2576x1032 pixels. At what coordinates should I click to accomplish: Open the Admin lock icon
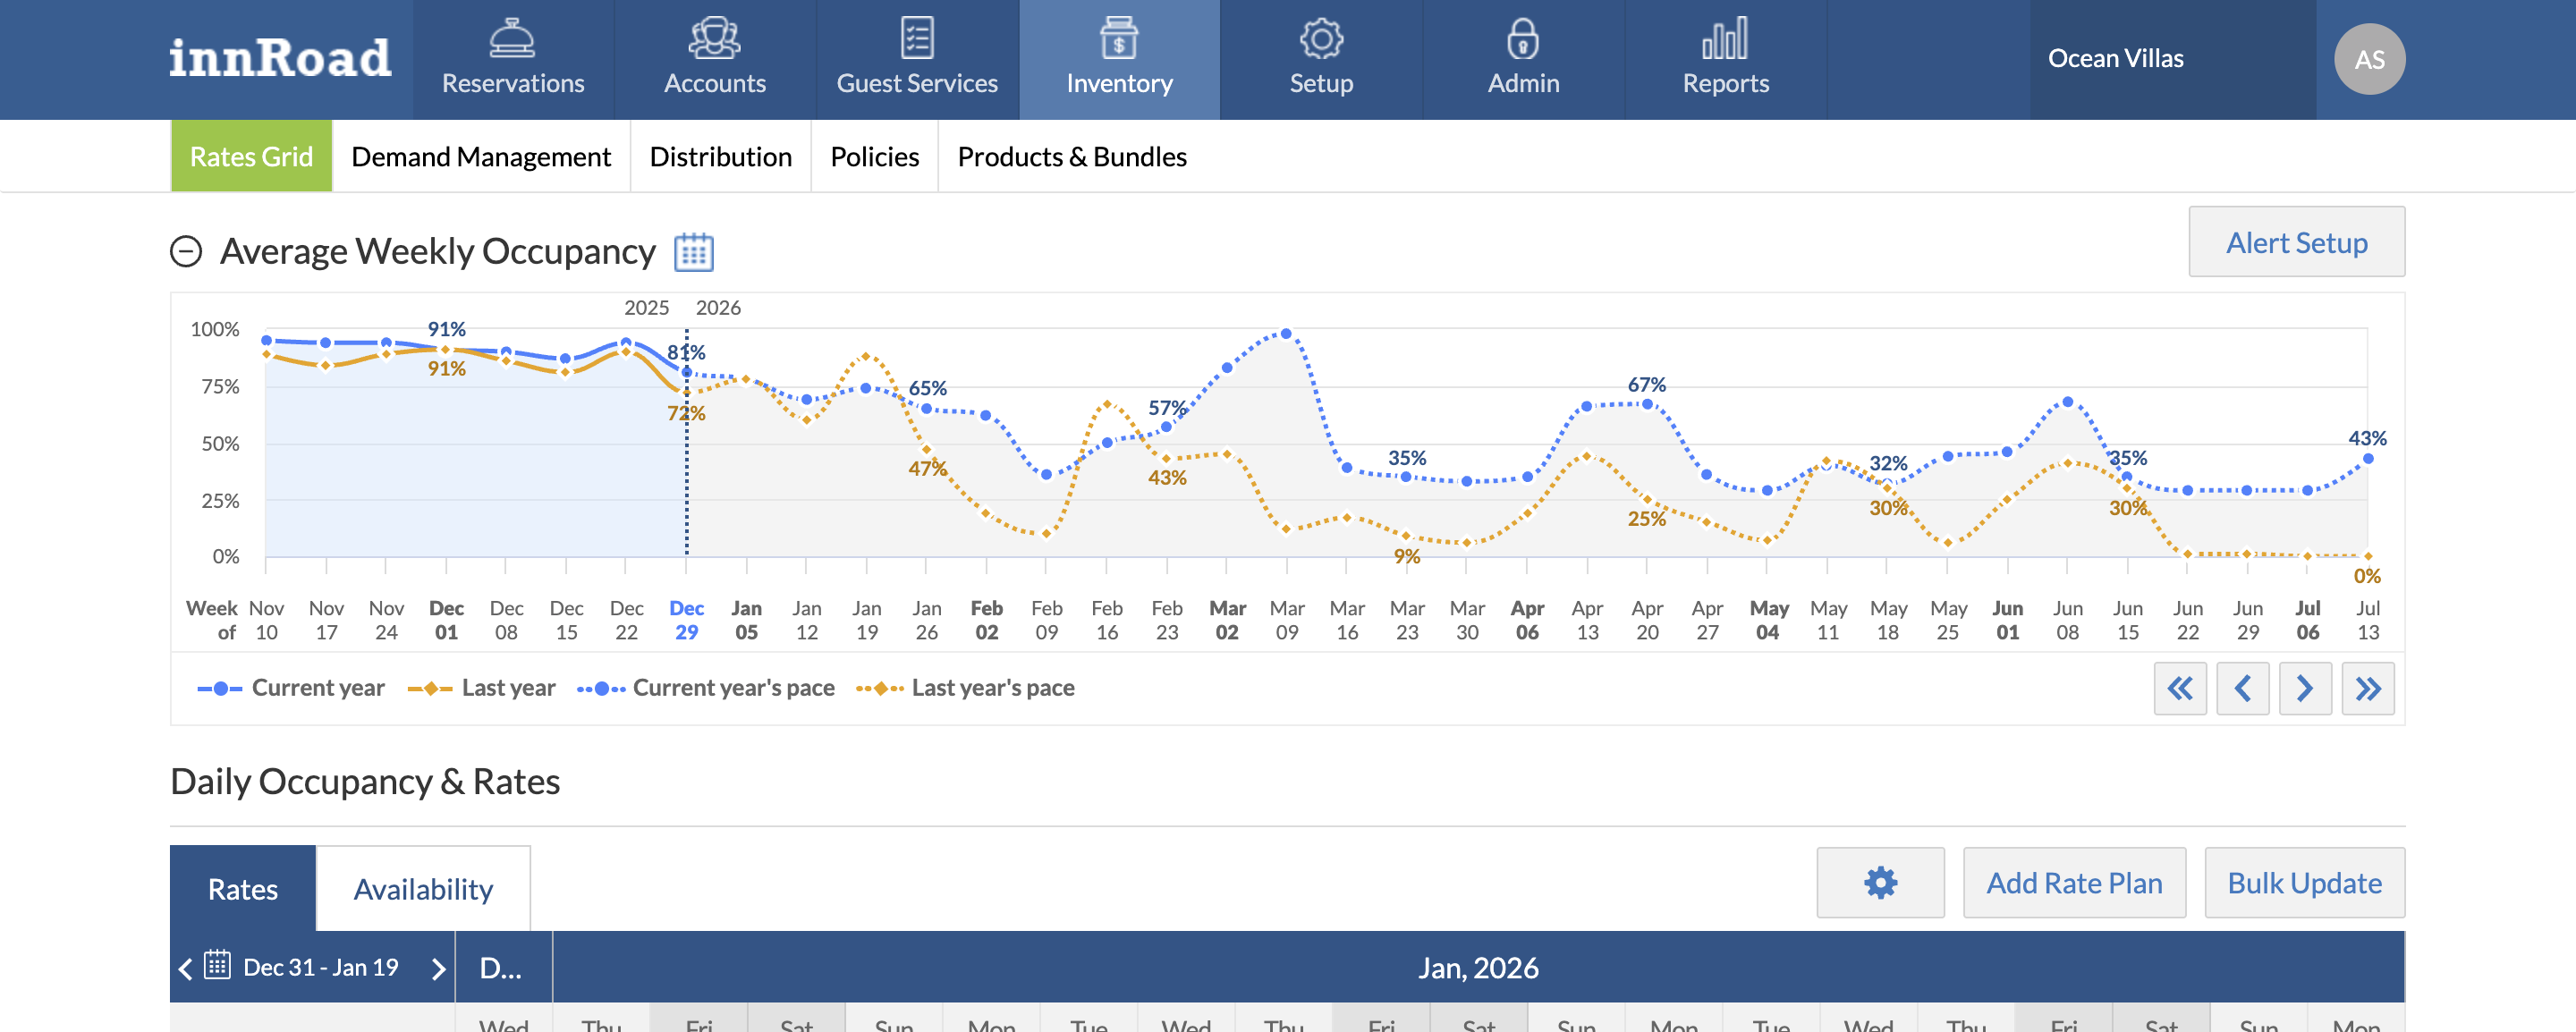[1522, 40]
